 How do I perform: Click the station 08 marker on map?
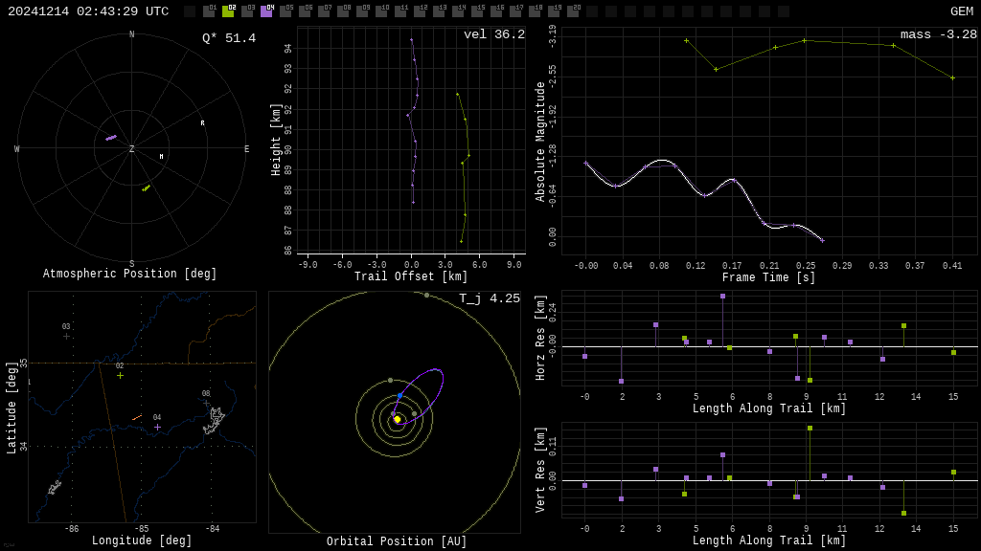[206, 403]
